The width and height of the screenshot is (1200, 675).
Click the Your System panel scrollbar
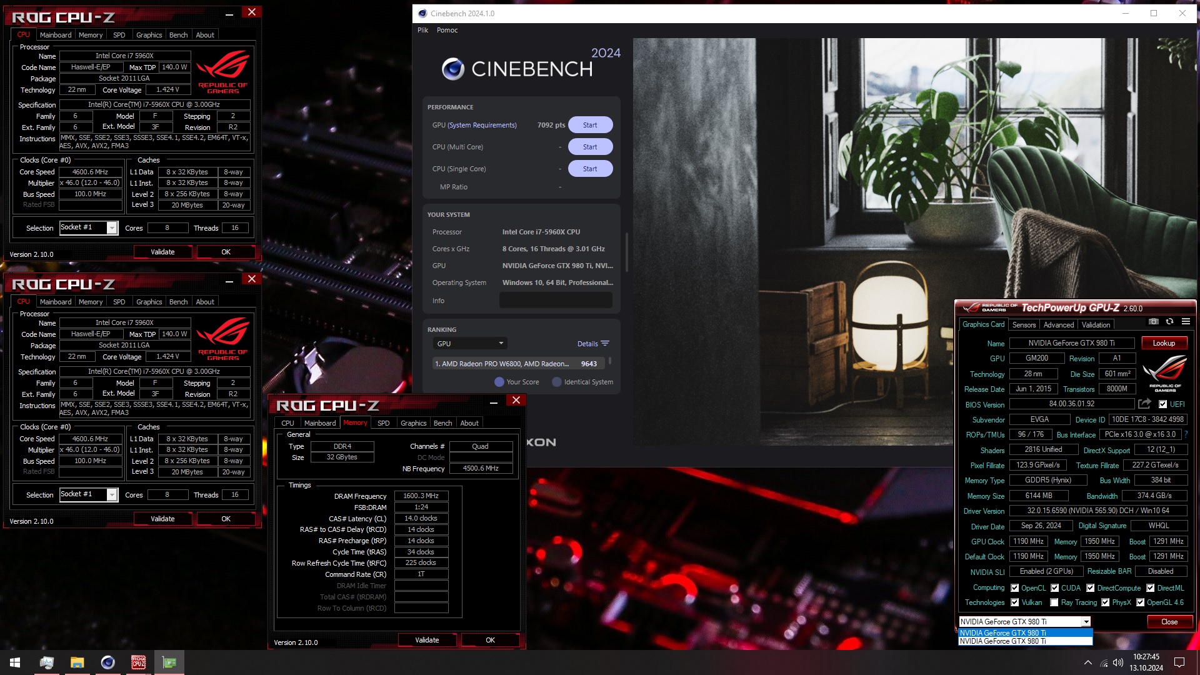627,252
